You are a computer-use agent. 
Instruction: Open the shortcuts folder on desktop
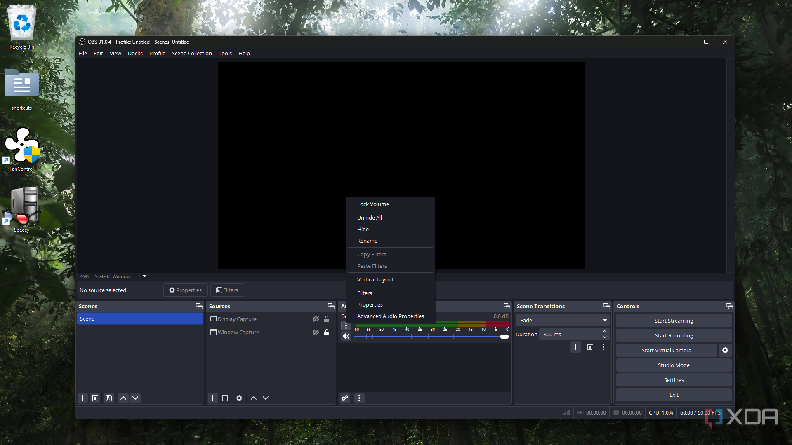tap(22, 90)
